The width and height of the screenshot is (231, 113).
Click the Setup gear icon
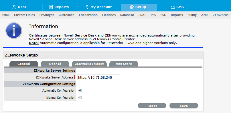pyautogui.click(x=132, y=7)
